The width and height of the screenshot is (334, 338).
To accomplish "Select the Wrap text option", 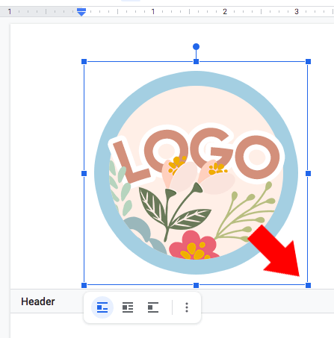I will (128, 307).
